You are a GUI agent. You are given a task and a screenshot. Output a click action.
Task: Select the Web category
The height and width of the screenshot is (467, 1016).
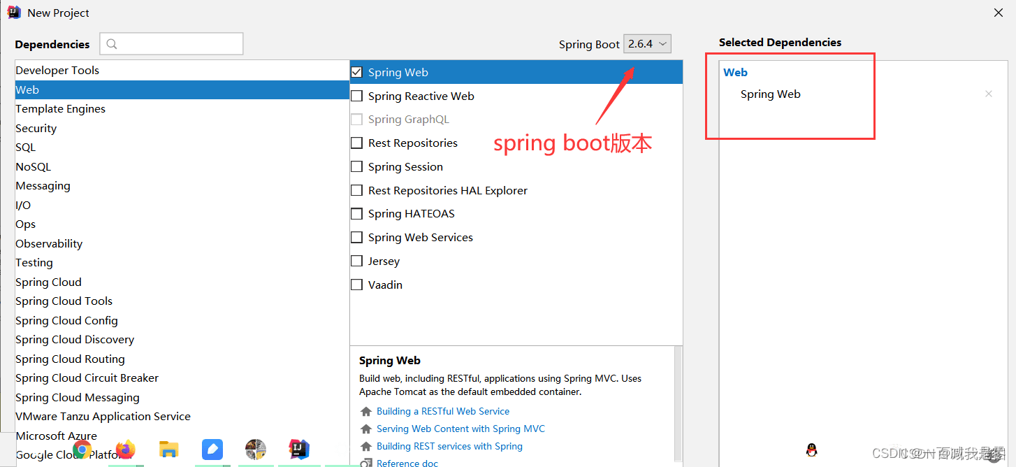(182, 89)
